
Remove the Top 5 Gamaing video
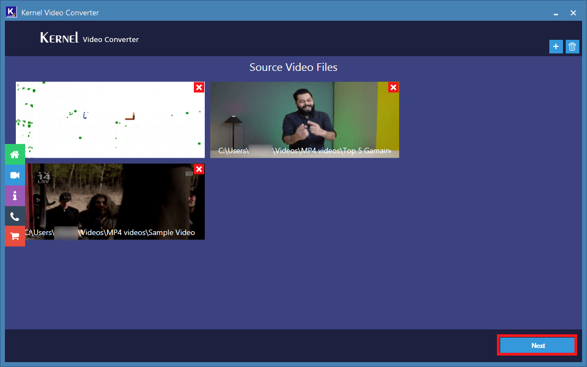[394, 87]
